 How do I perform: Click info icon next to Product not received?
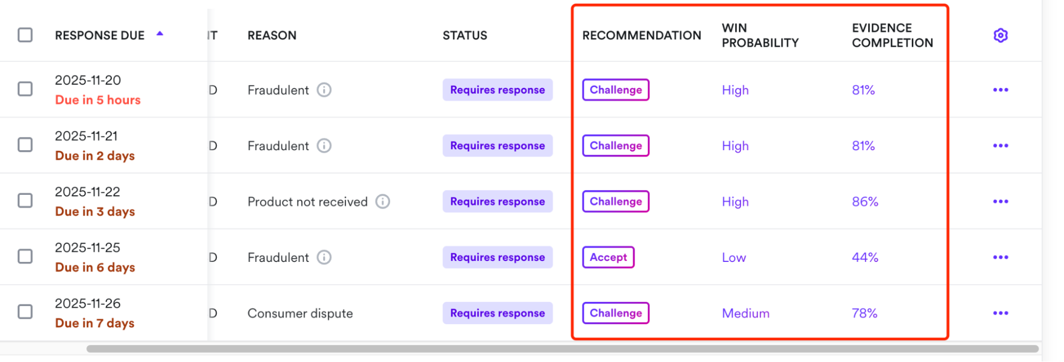pos(382,202)
